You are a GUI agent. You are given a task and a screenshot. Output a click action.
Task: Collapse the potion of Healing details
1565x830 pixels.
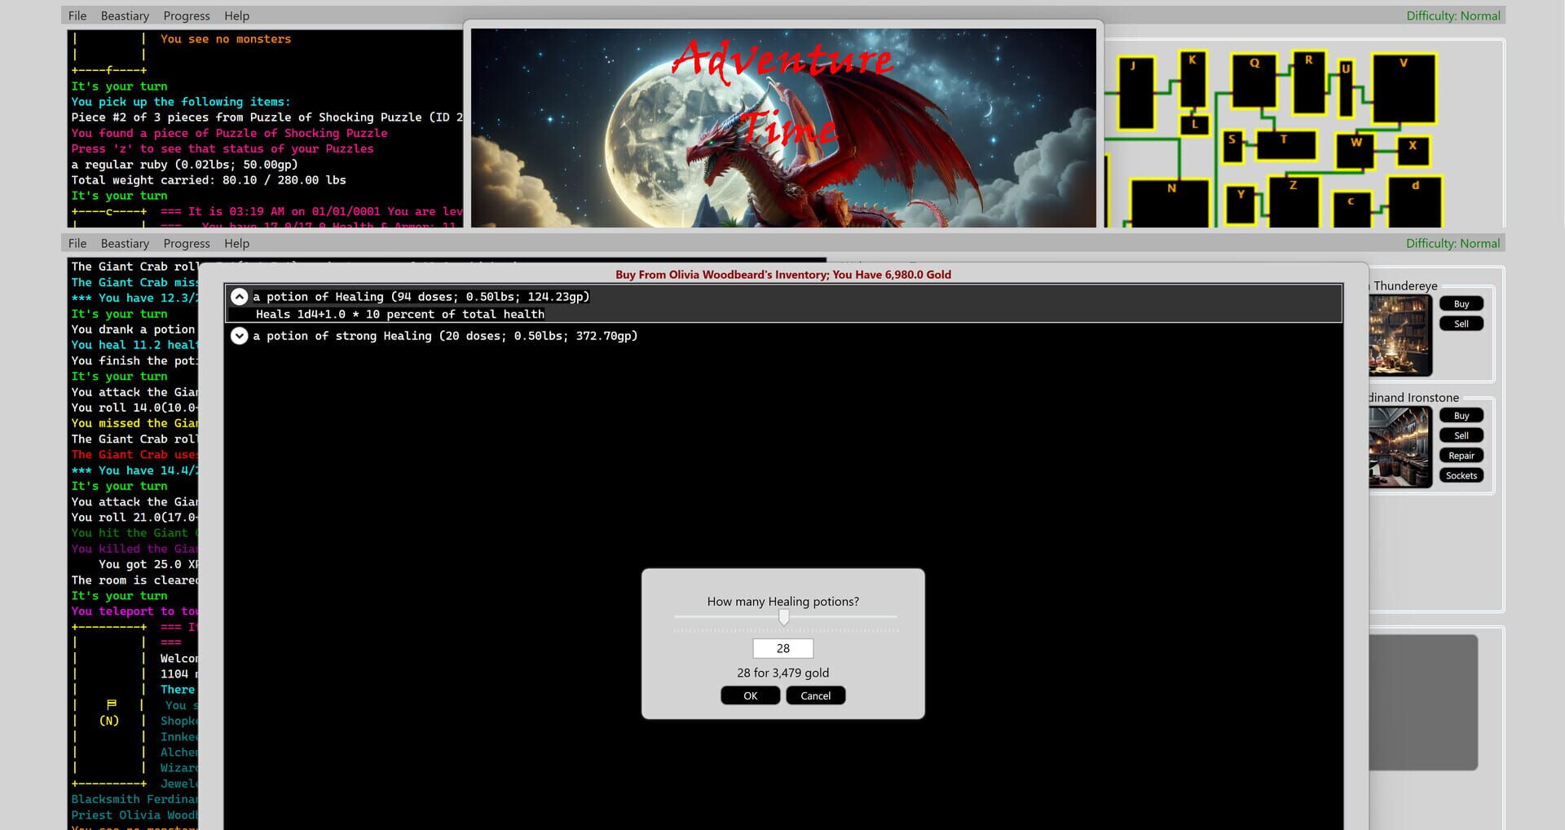[x=239, y=297]
